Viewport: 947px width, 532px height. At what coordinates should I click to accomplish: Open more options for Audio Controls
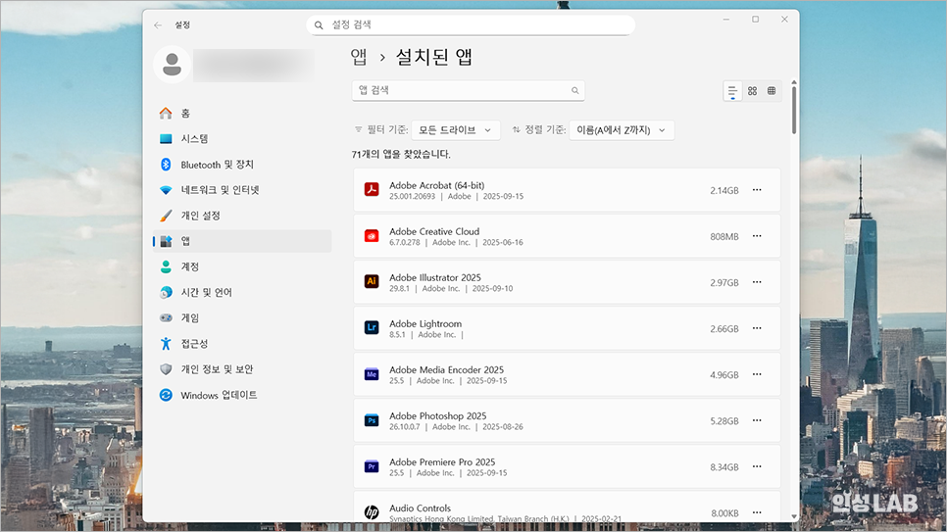pyautogui.click(x=757, y=512)
